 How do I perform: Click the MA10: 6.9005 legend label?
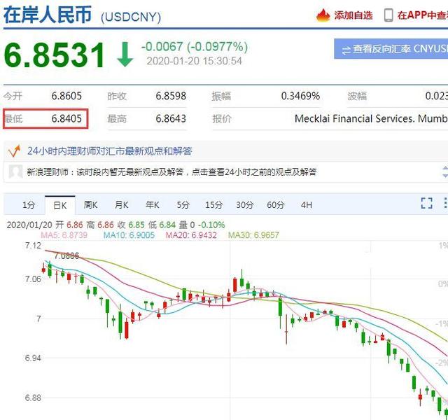129,235
